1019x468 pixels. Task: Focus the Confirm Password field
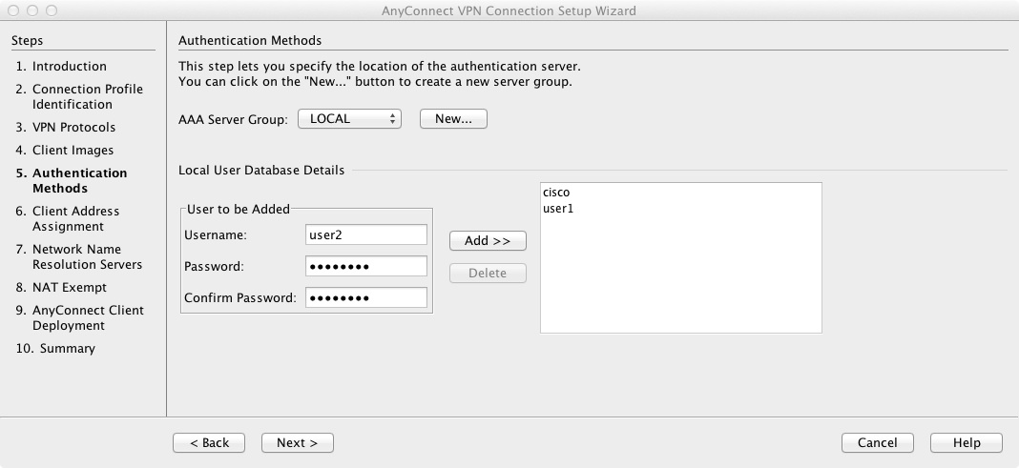[365, 297]
